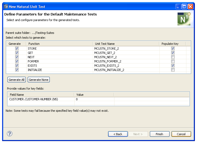Uncheck Generate for NEXT function
The height and width of the screenshot is (144, 197).
point(17,57)
